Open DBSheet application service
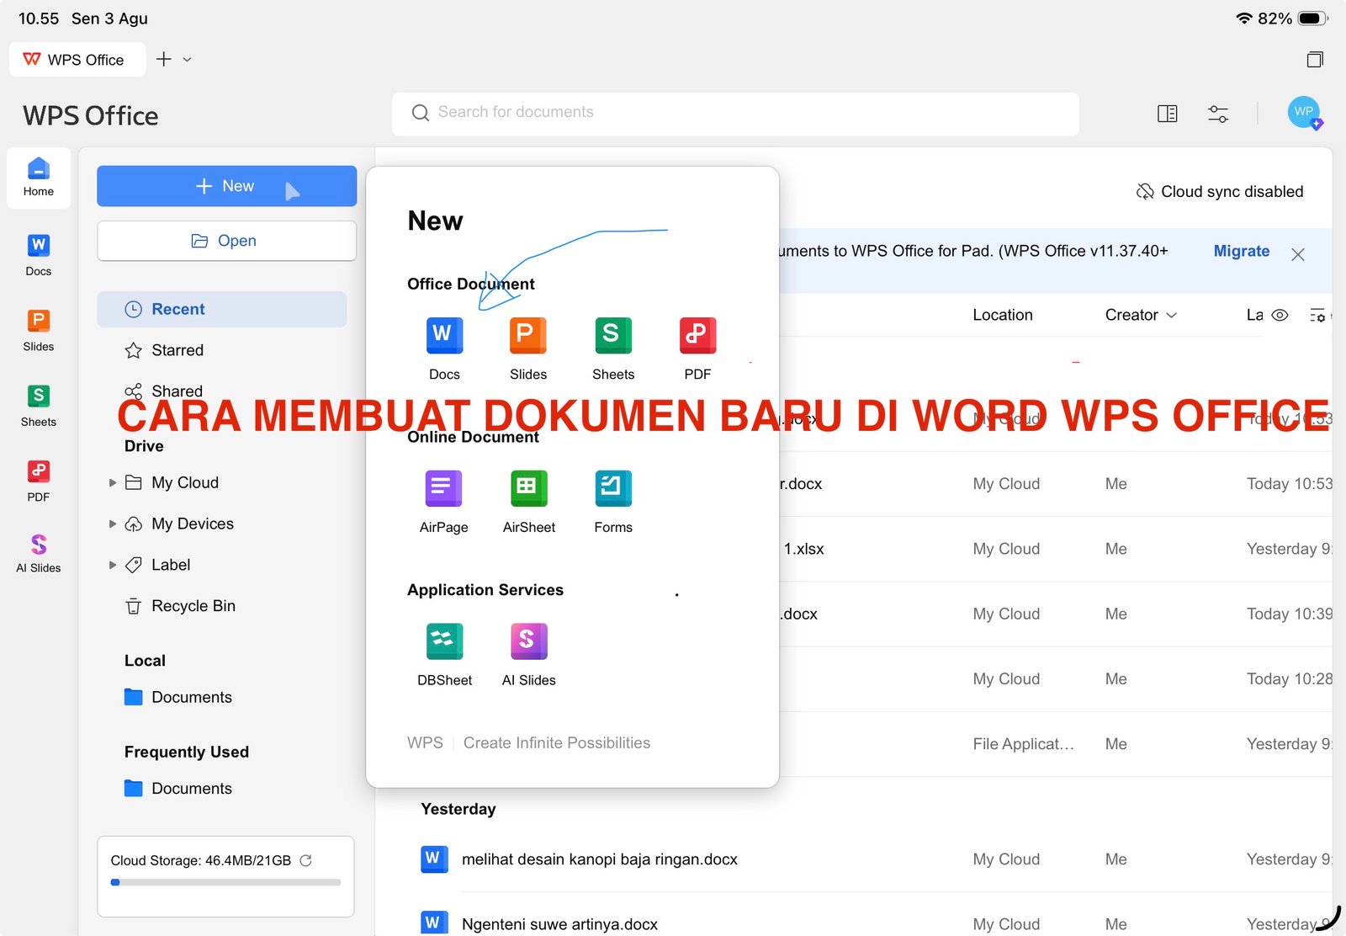1346x936 pixels. tap(444, 656)
